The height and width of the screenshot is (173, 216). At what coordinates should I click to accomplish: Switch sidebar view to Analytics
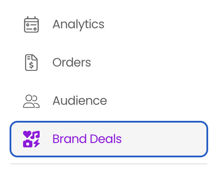(x=109, y=24)
